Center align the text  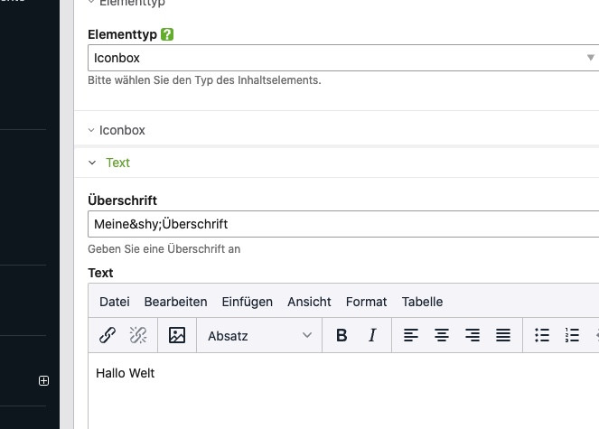[x=442, y=335]
